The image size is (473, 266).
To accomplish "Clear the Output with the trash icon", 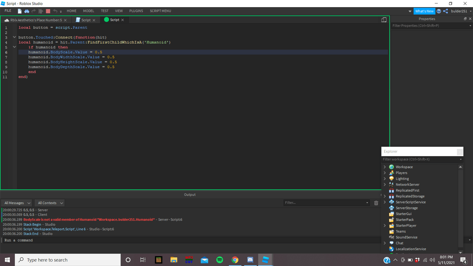I will point(376,203).
